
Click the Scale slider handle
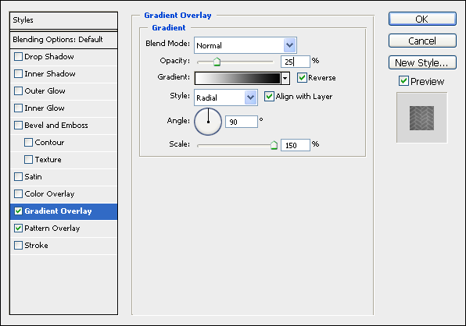coord(274,145)
